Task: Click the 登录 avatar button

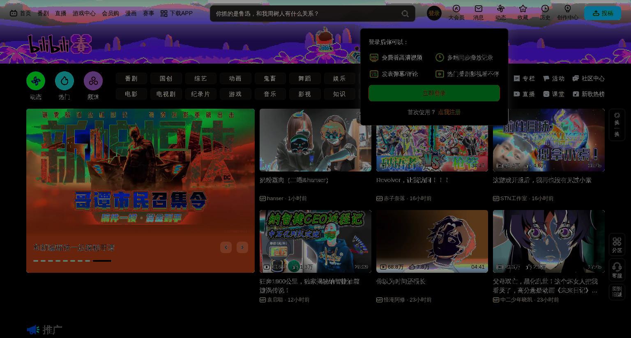Action: [434, 13]
